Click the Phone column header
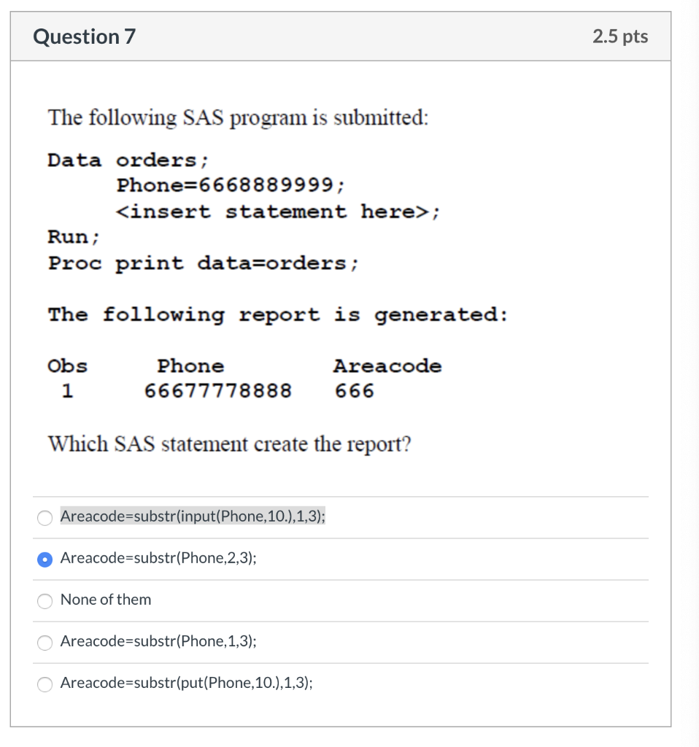 pos(190,365)
